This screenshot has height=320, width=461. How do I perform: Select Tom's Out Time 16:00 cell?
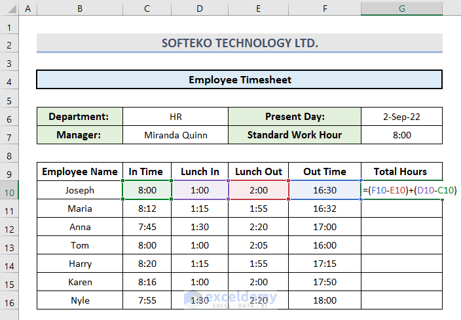coord(325,245)
